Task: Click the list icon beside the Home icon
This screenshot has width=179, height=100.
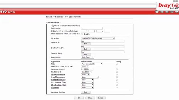Action: pyautogui.click(x=162, y=12)
